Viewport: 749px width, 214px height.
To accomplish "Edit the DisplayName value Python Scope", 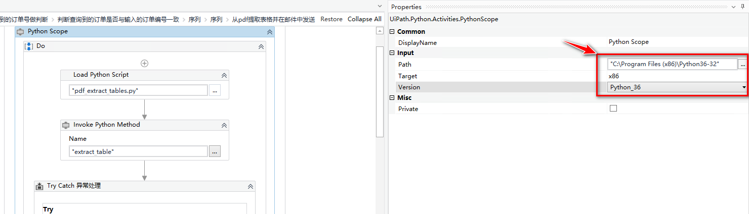I will pos(629,42).
